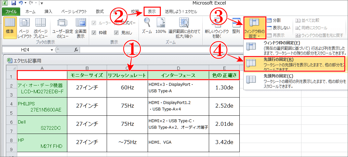Select row 8 header
Image resolution: width=348 pixels, height=157 pixels.
11,140
